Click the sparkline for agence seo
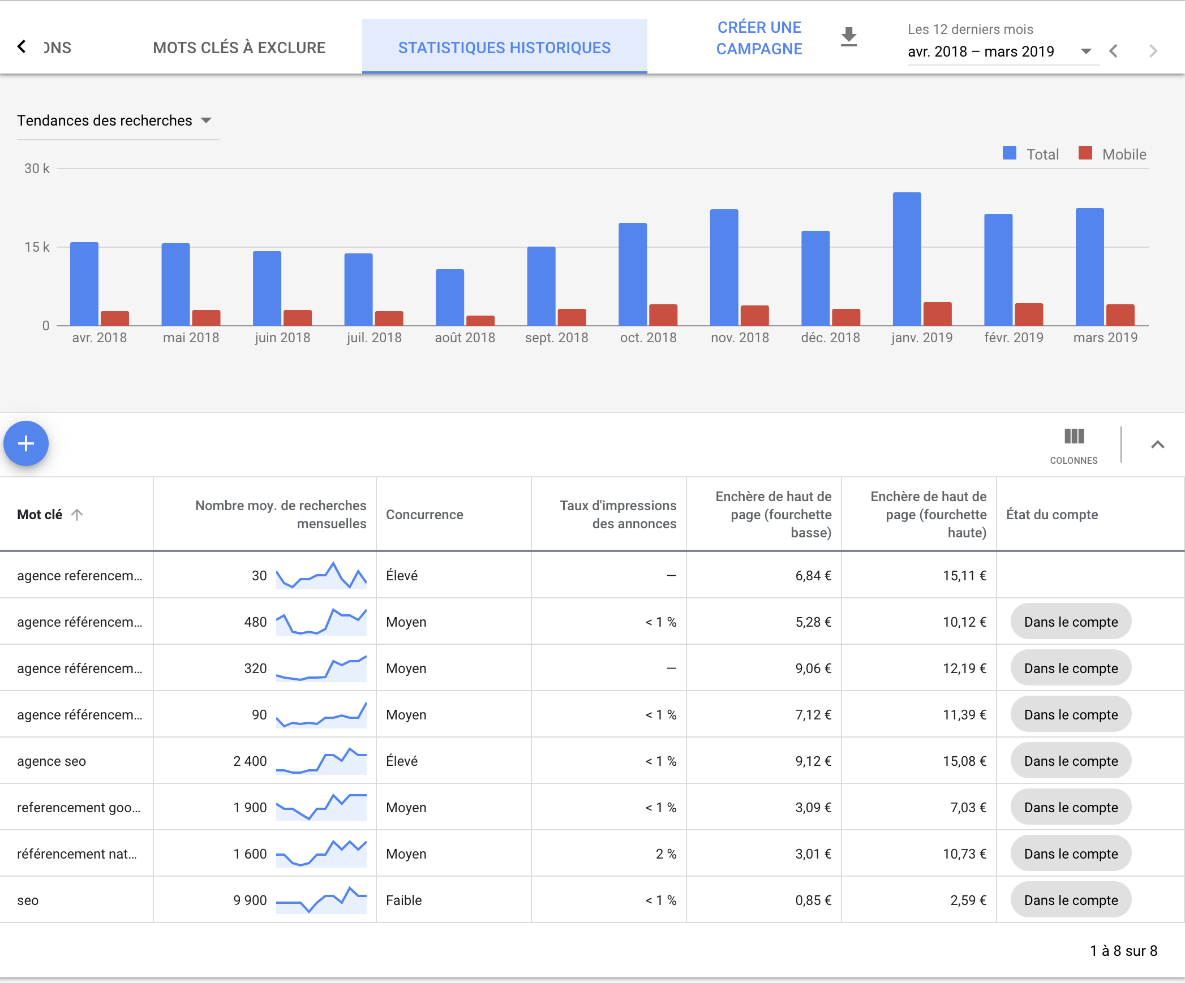The image size is (1185, 983). (x=321, y=761)
